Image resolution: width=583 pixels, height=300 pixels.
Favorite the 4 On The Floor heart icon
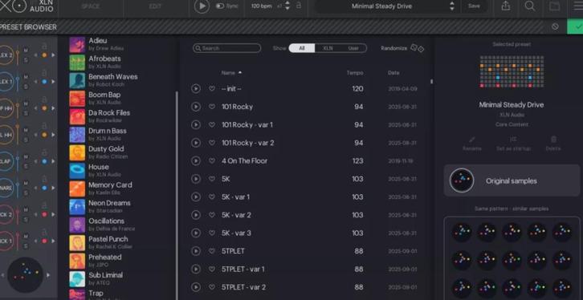coord(211,160)
